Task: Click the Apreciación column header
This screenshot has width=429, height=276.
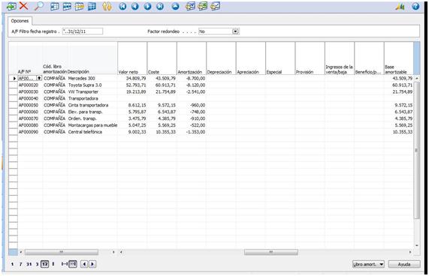Action: click(251, 58)
